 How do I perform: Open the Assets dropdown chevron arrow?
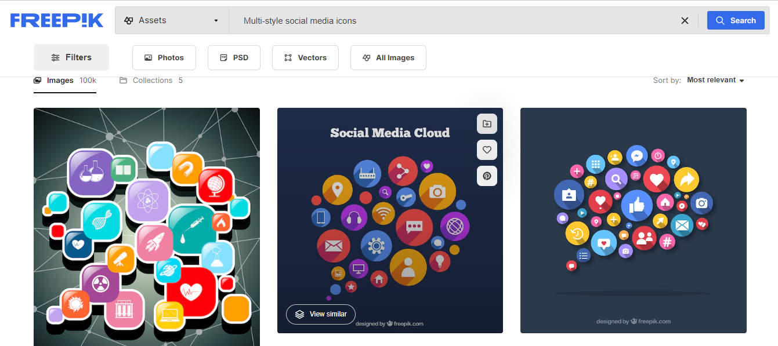pyautogui.click(x=216, y=20)
